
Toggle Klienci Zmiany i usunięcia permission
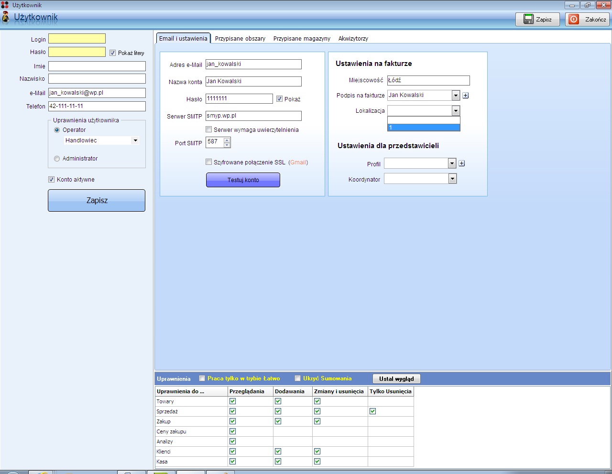317,452
